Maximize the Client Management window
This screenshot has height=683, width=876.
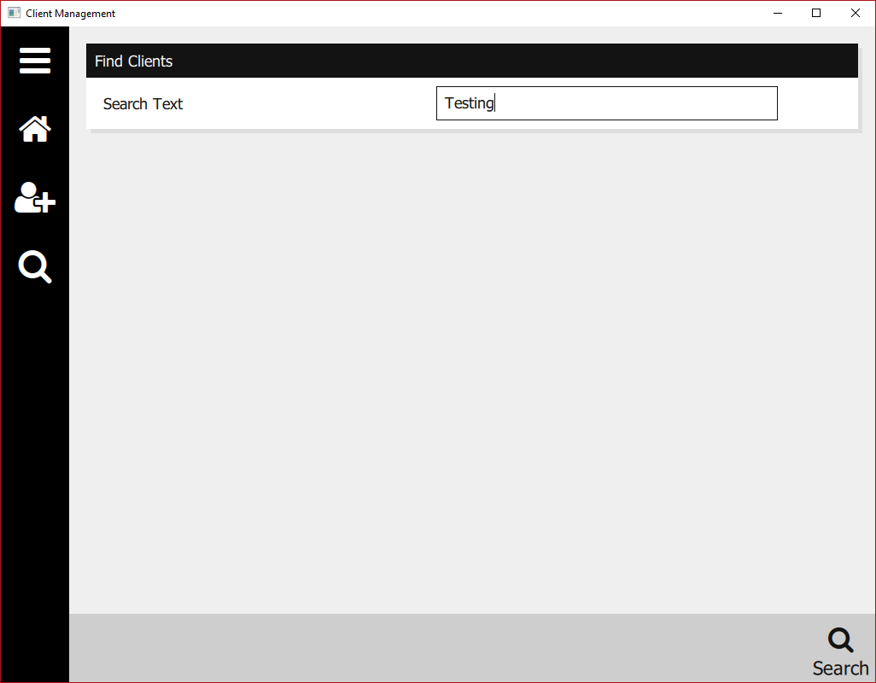click(816, 13)
